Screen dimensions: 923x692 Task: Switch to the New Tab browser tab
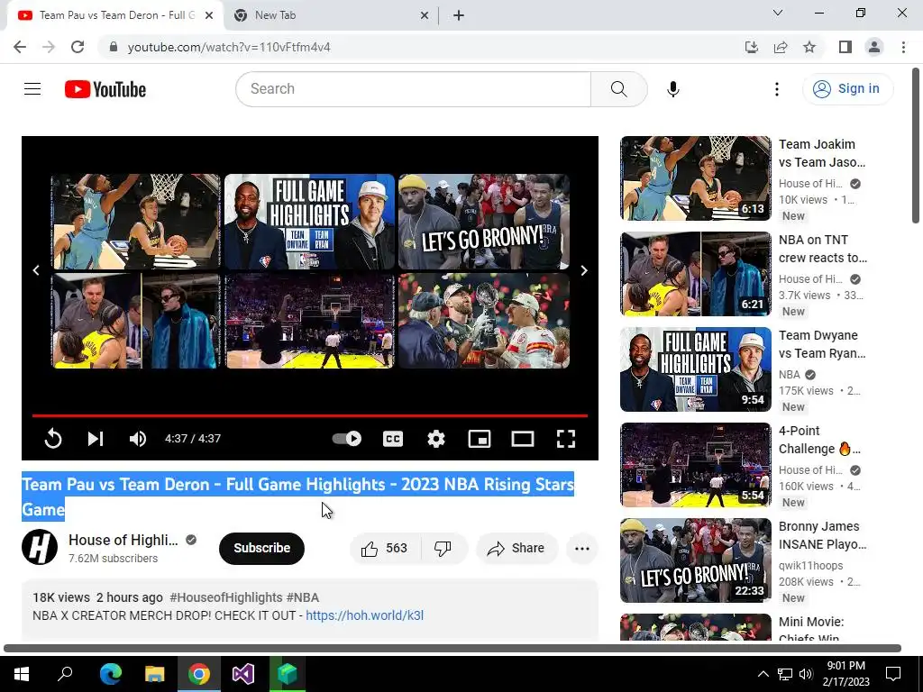pyautogui.click(x=332, y=15)
